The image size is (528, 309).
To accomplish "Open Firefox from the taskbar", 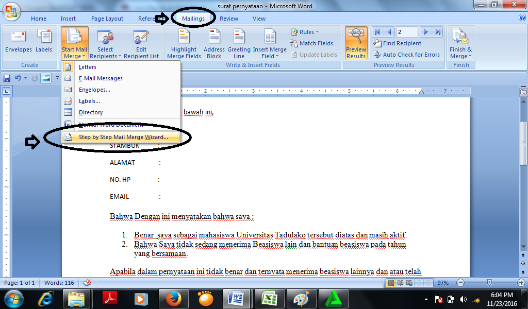I will (173, 299).
